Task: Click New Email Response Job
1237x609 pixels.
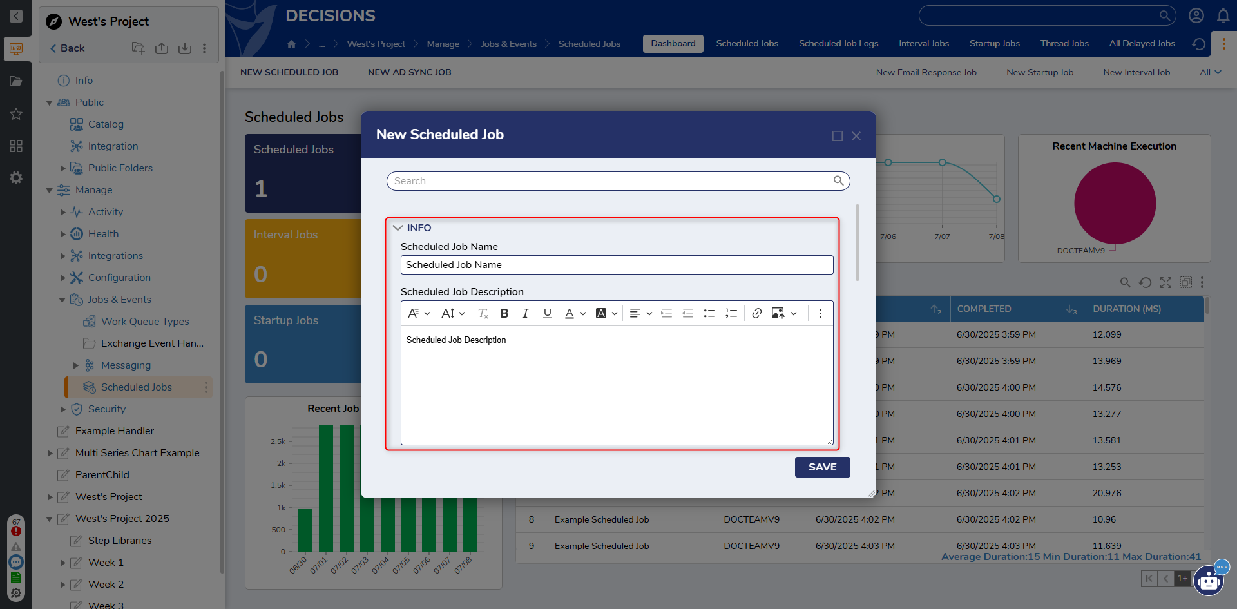Action: [926, 72]
